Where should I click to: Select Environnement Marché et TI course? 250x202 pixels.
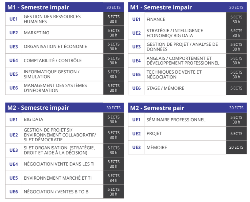click(58, 178)
